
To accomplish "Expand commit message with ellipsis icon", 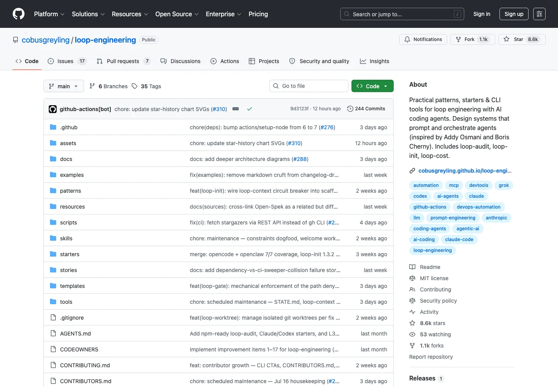I will (236, 109).
